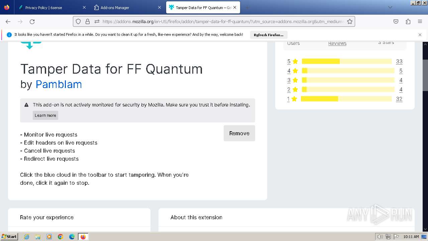The height and width of the screenshot is (241, 428).
Task: Open the Reviews link
Action: pos(337,43)
